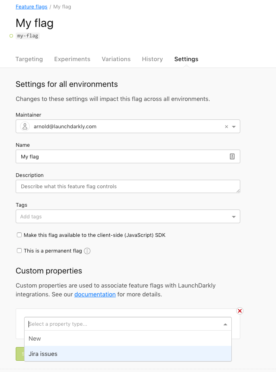This screenshot has width=276, height=372.
Task: Click the autofill icon in Name field
Action: 232,156
